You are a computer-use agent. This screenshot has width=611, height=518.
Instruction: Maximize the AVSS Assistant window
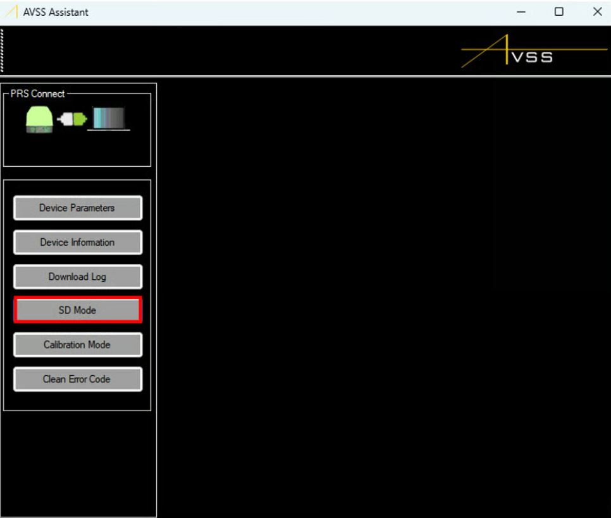559,12
